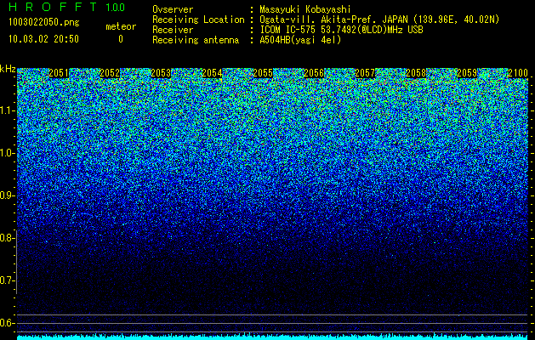The image size is (535, 340).
Task: Click the cyan signal level strip at bottom
Action: click(272, 337)
